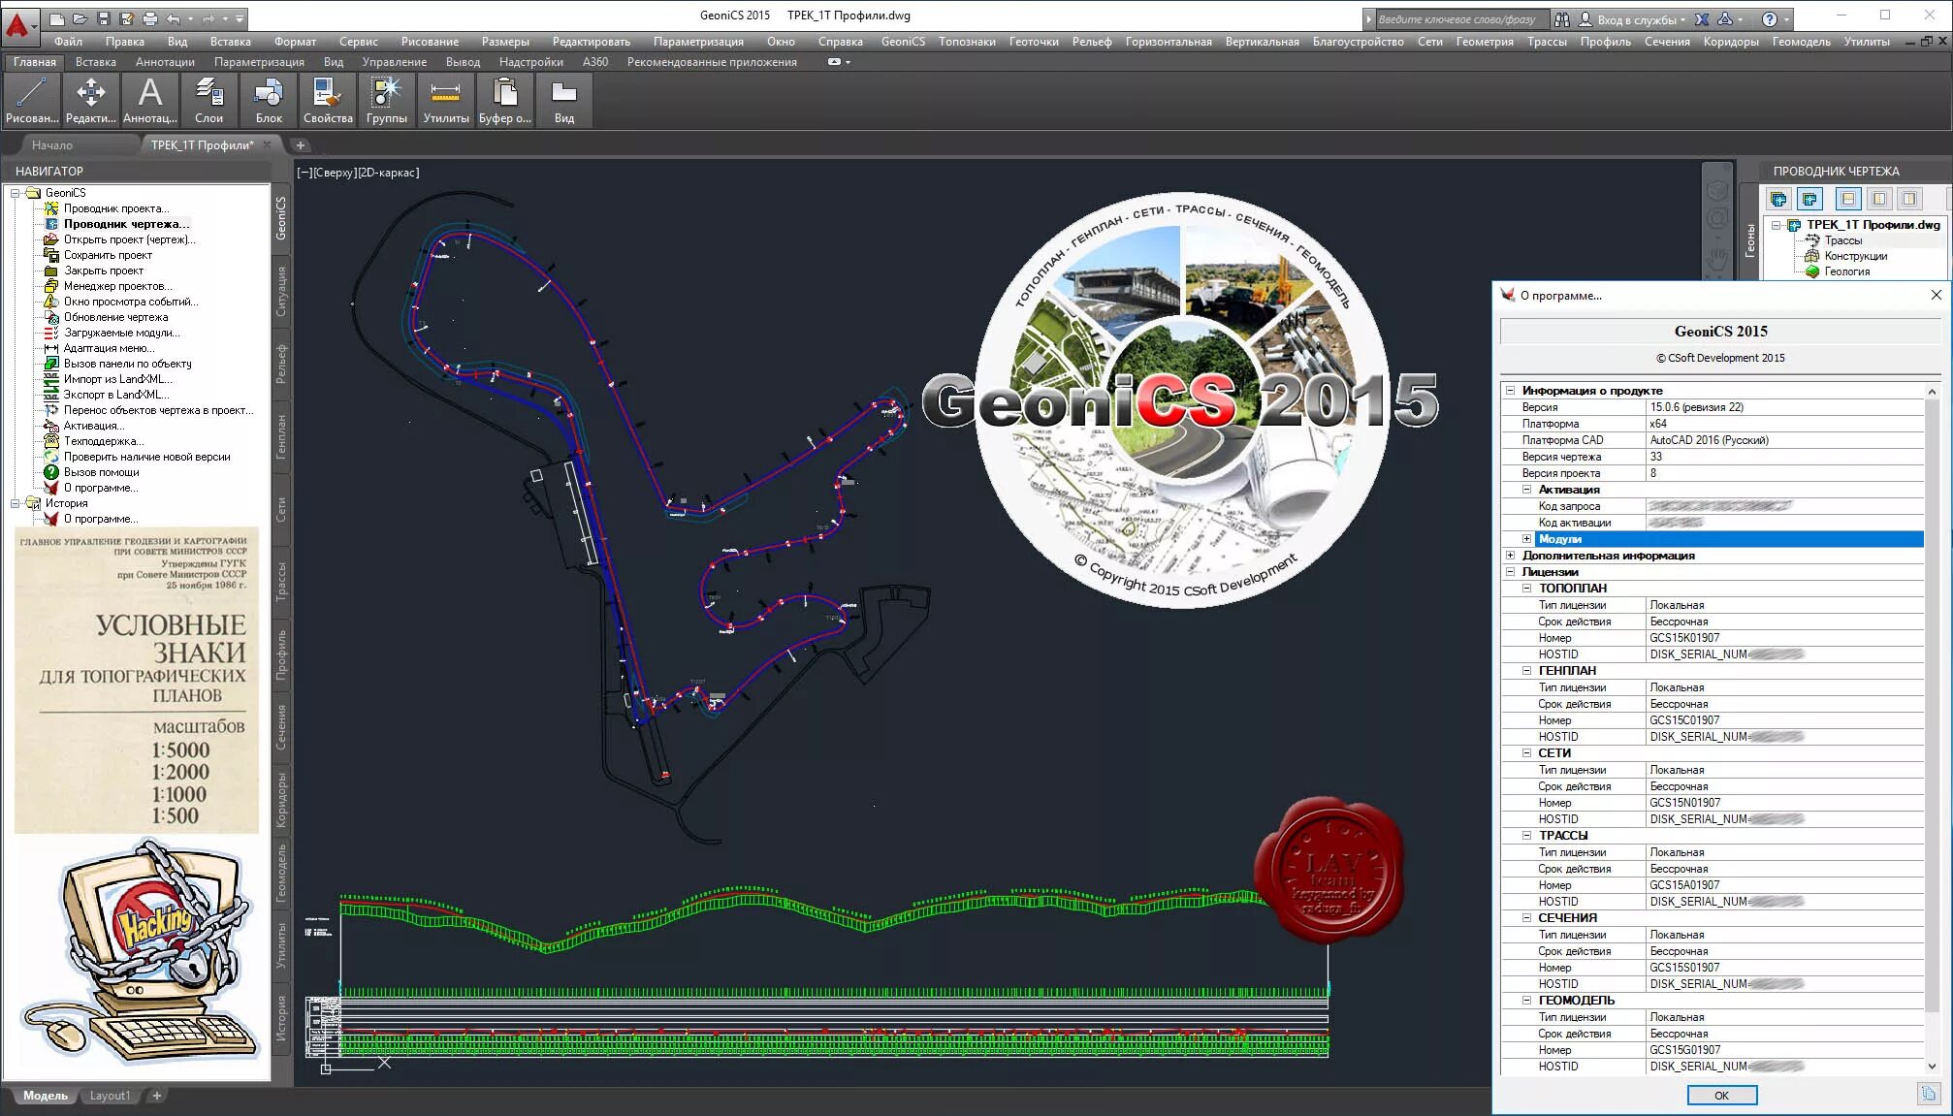Viewport: 1953px width, 1116px height.
Task: Toggle last layout button in Проводник чертежа toolbar
Action: tap(1909, 199)
